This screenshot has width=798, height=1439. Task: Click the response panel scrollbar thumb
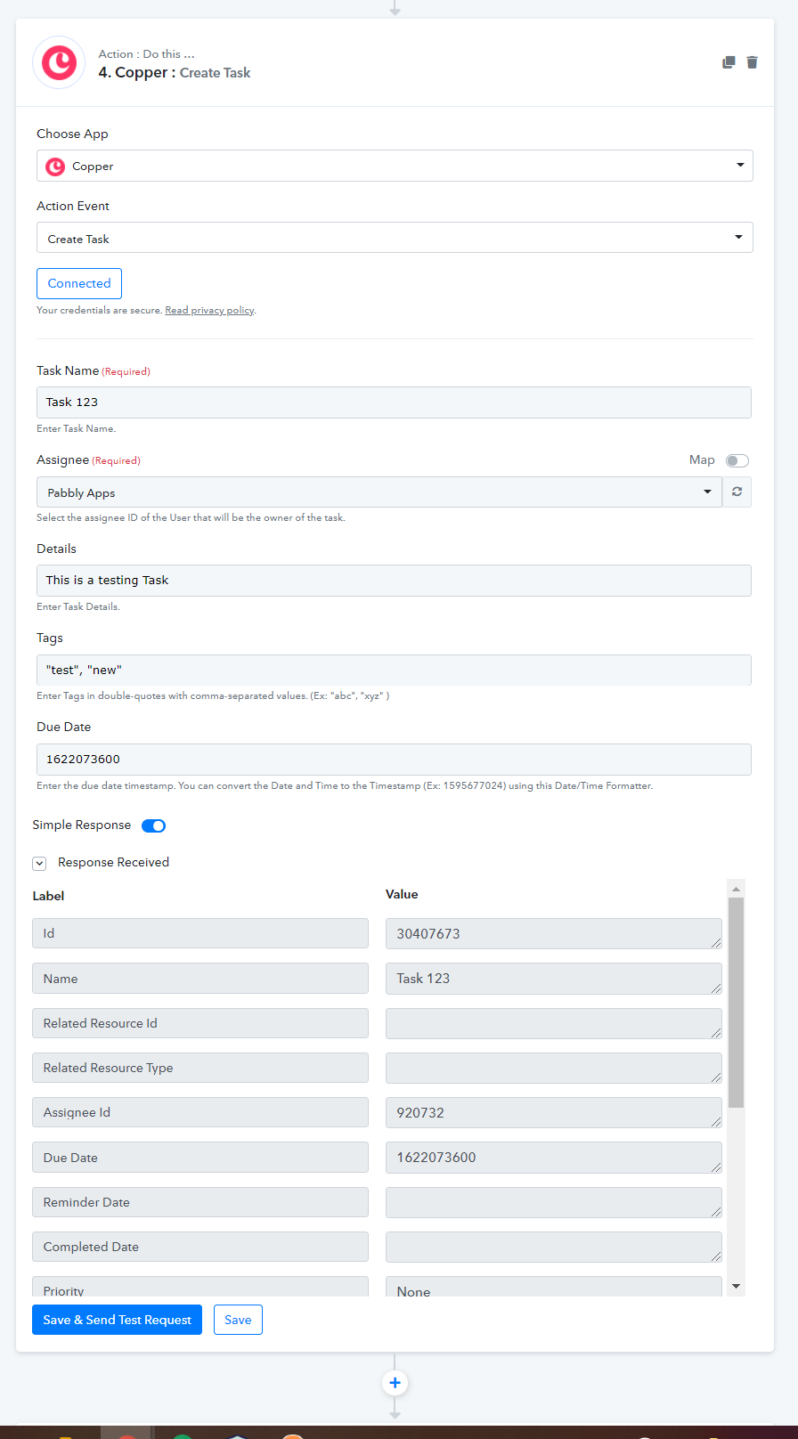736,1003
